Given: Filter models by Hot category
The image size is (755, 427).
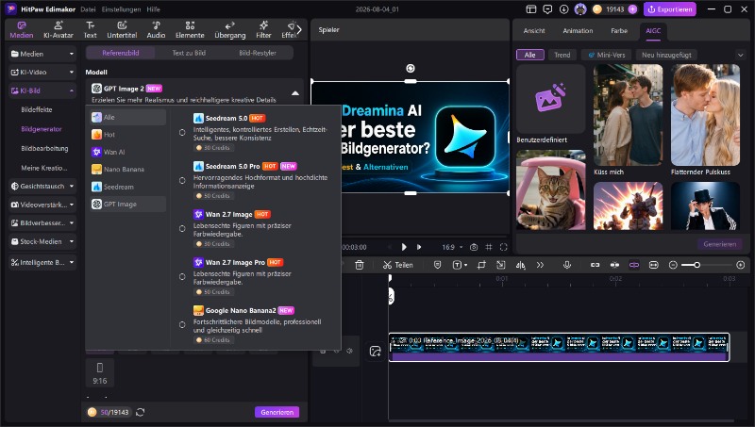Looking at the screenshot, I should [x=127, y=135].
